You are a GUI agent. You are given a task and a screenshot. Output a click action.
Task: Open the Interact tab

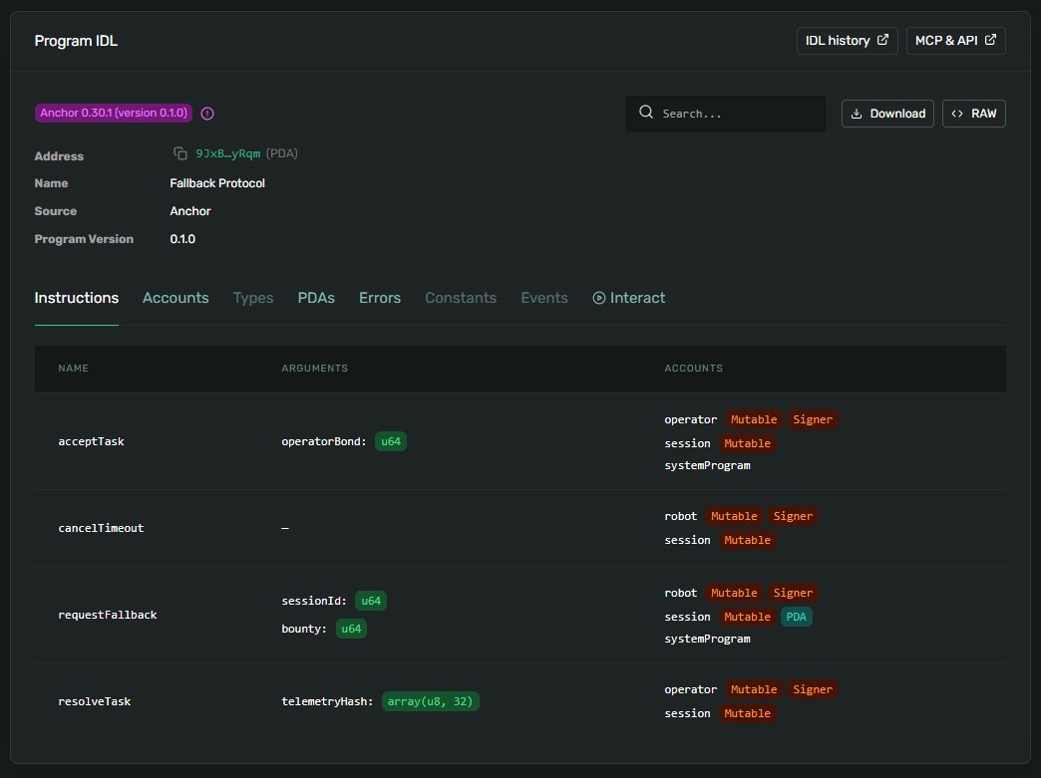point(629,298)
